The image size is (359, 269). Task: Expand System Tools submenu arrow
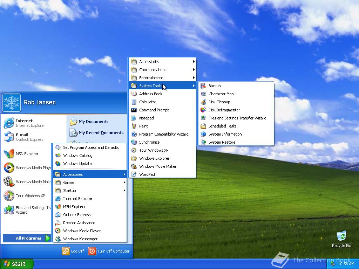pyautogui.click(x=194, y=86)
